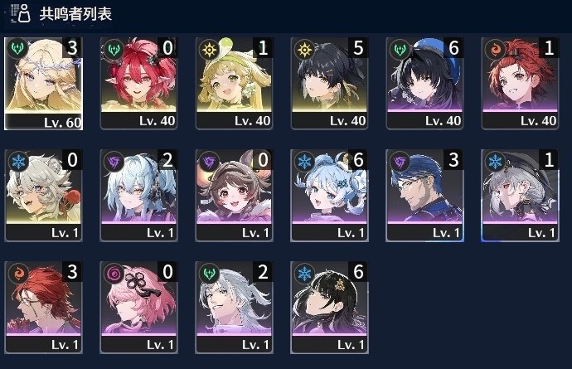Pick the blue twin-bun Glacio girl with number 6
Screen dimensions: 572x369
[329, 196]
